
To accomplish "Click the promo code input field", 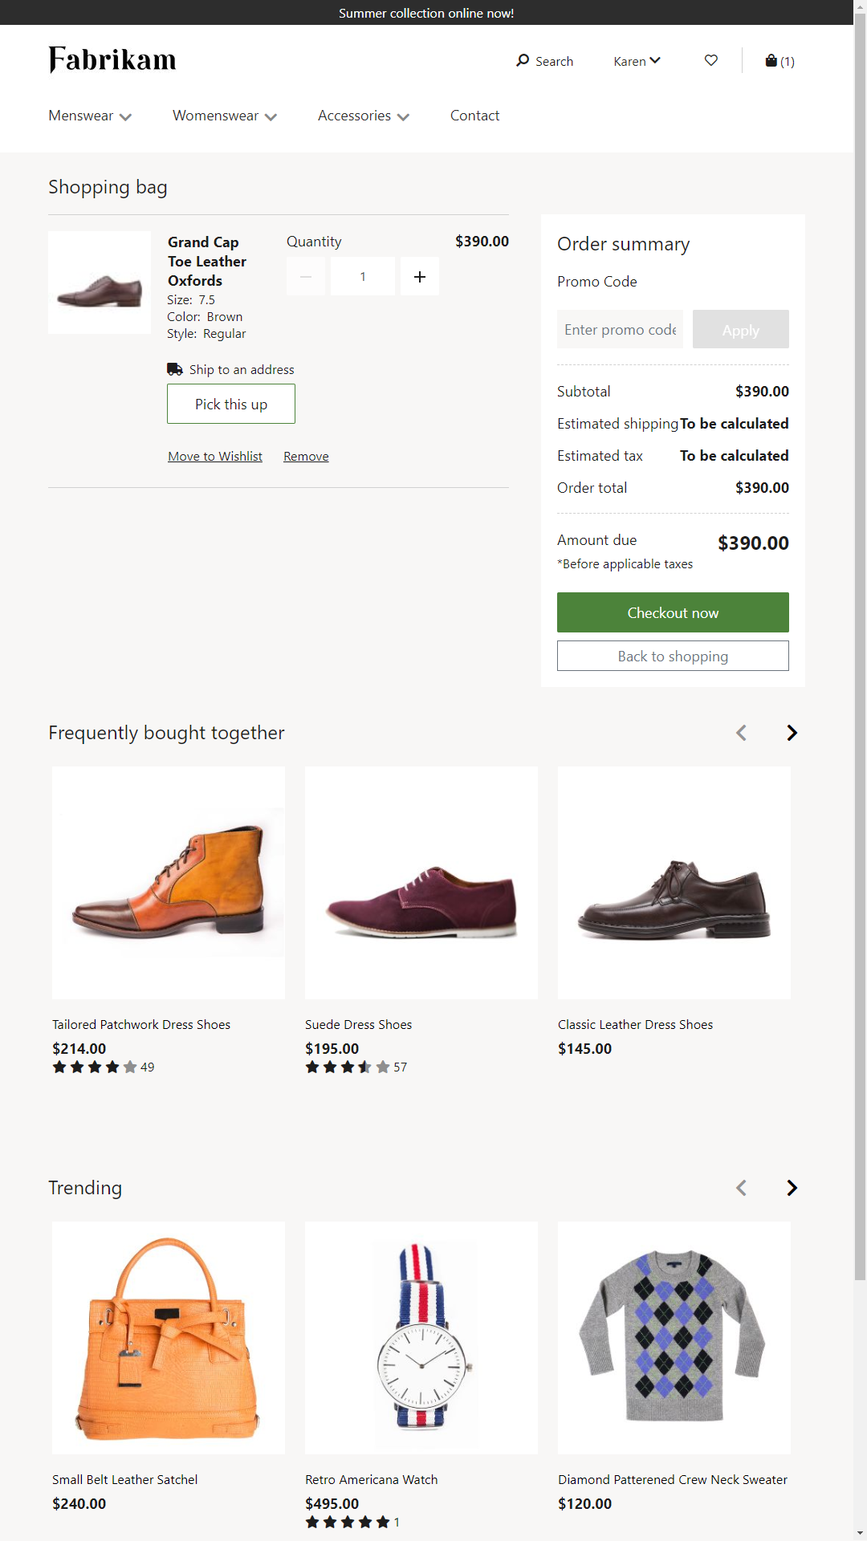I will click(x=619, y=329).
